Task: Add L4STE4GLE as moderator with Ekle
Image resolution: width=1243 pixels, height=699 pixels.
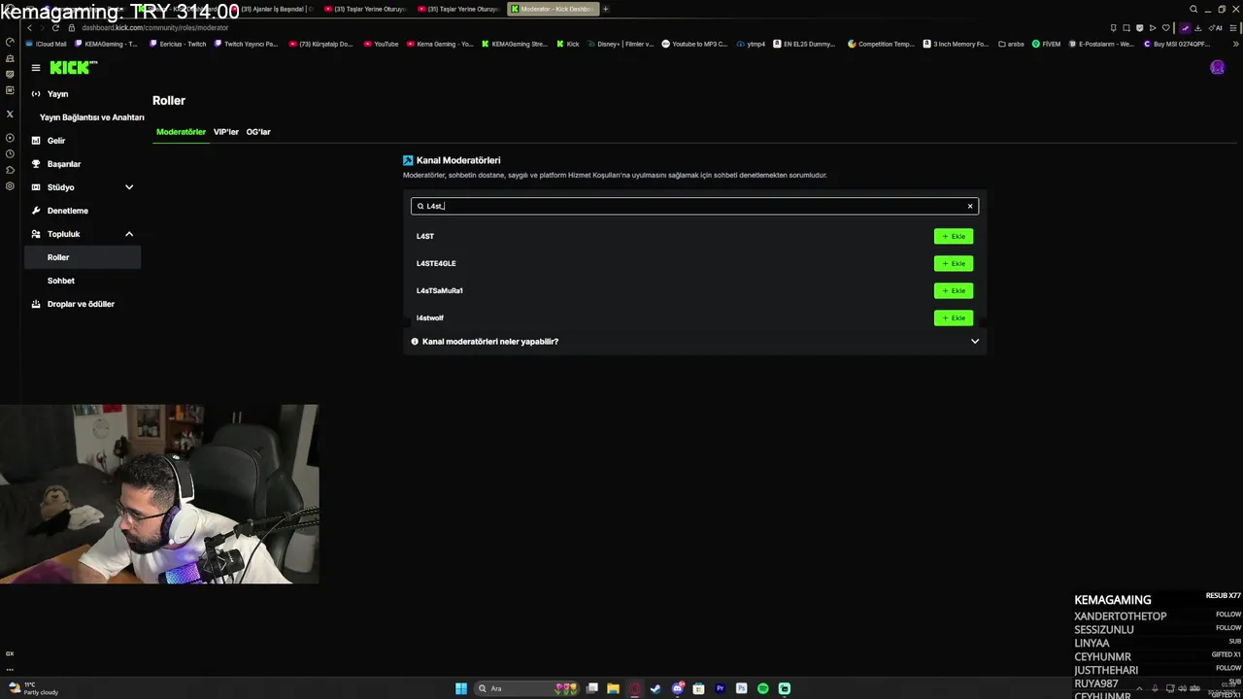Action: tap(953, 263)
